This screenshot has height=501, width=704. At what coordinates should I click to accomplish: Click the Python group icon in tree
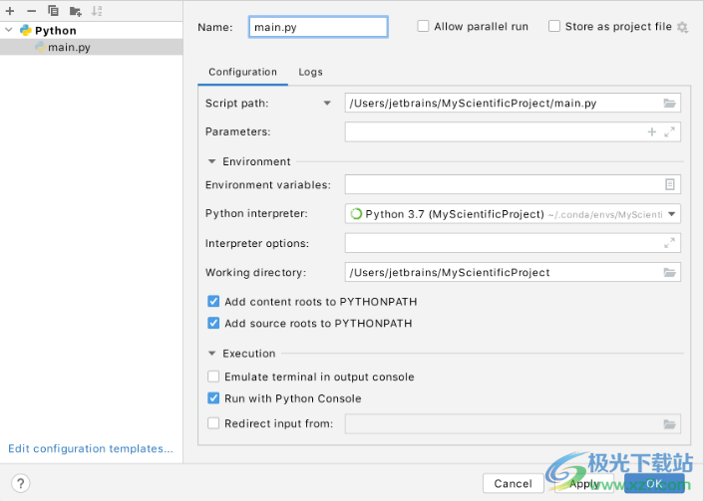click(x=26, y=30)
